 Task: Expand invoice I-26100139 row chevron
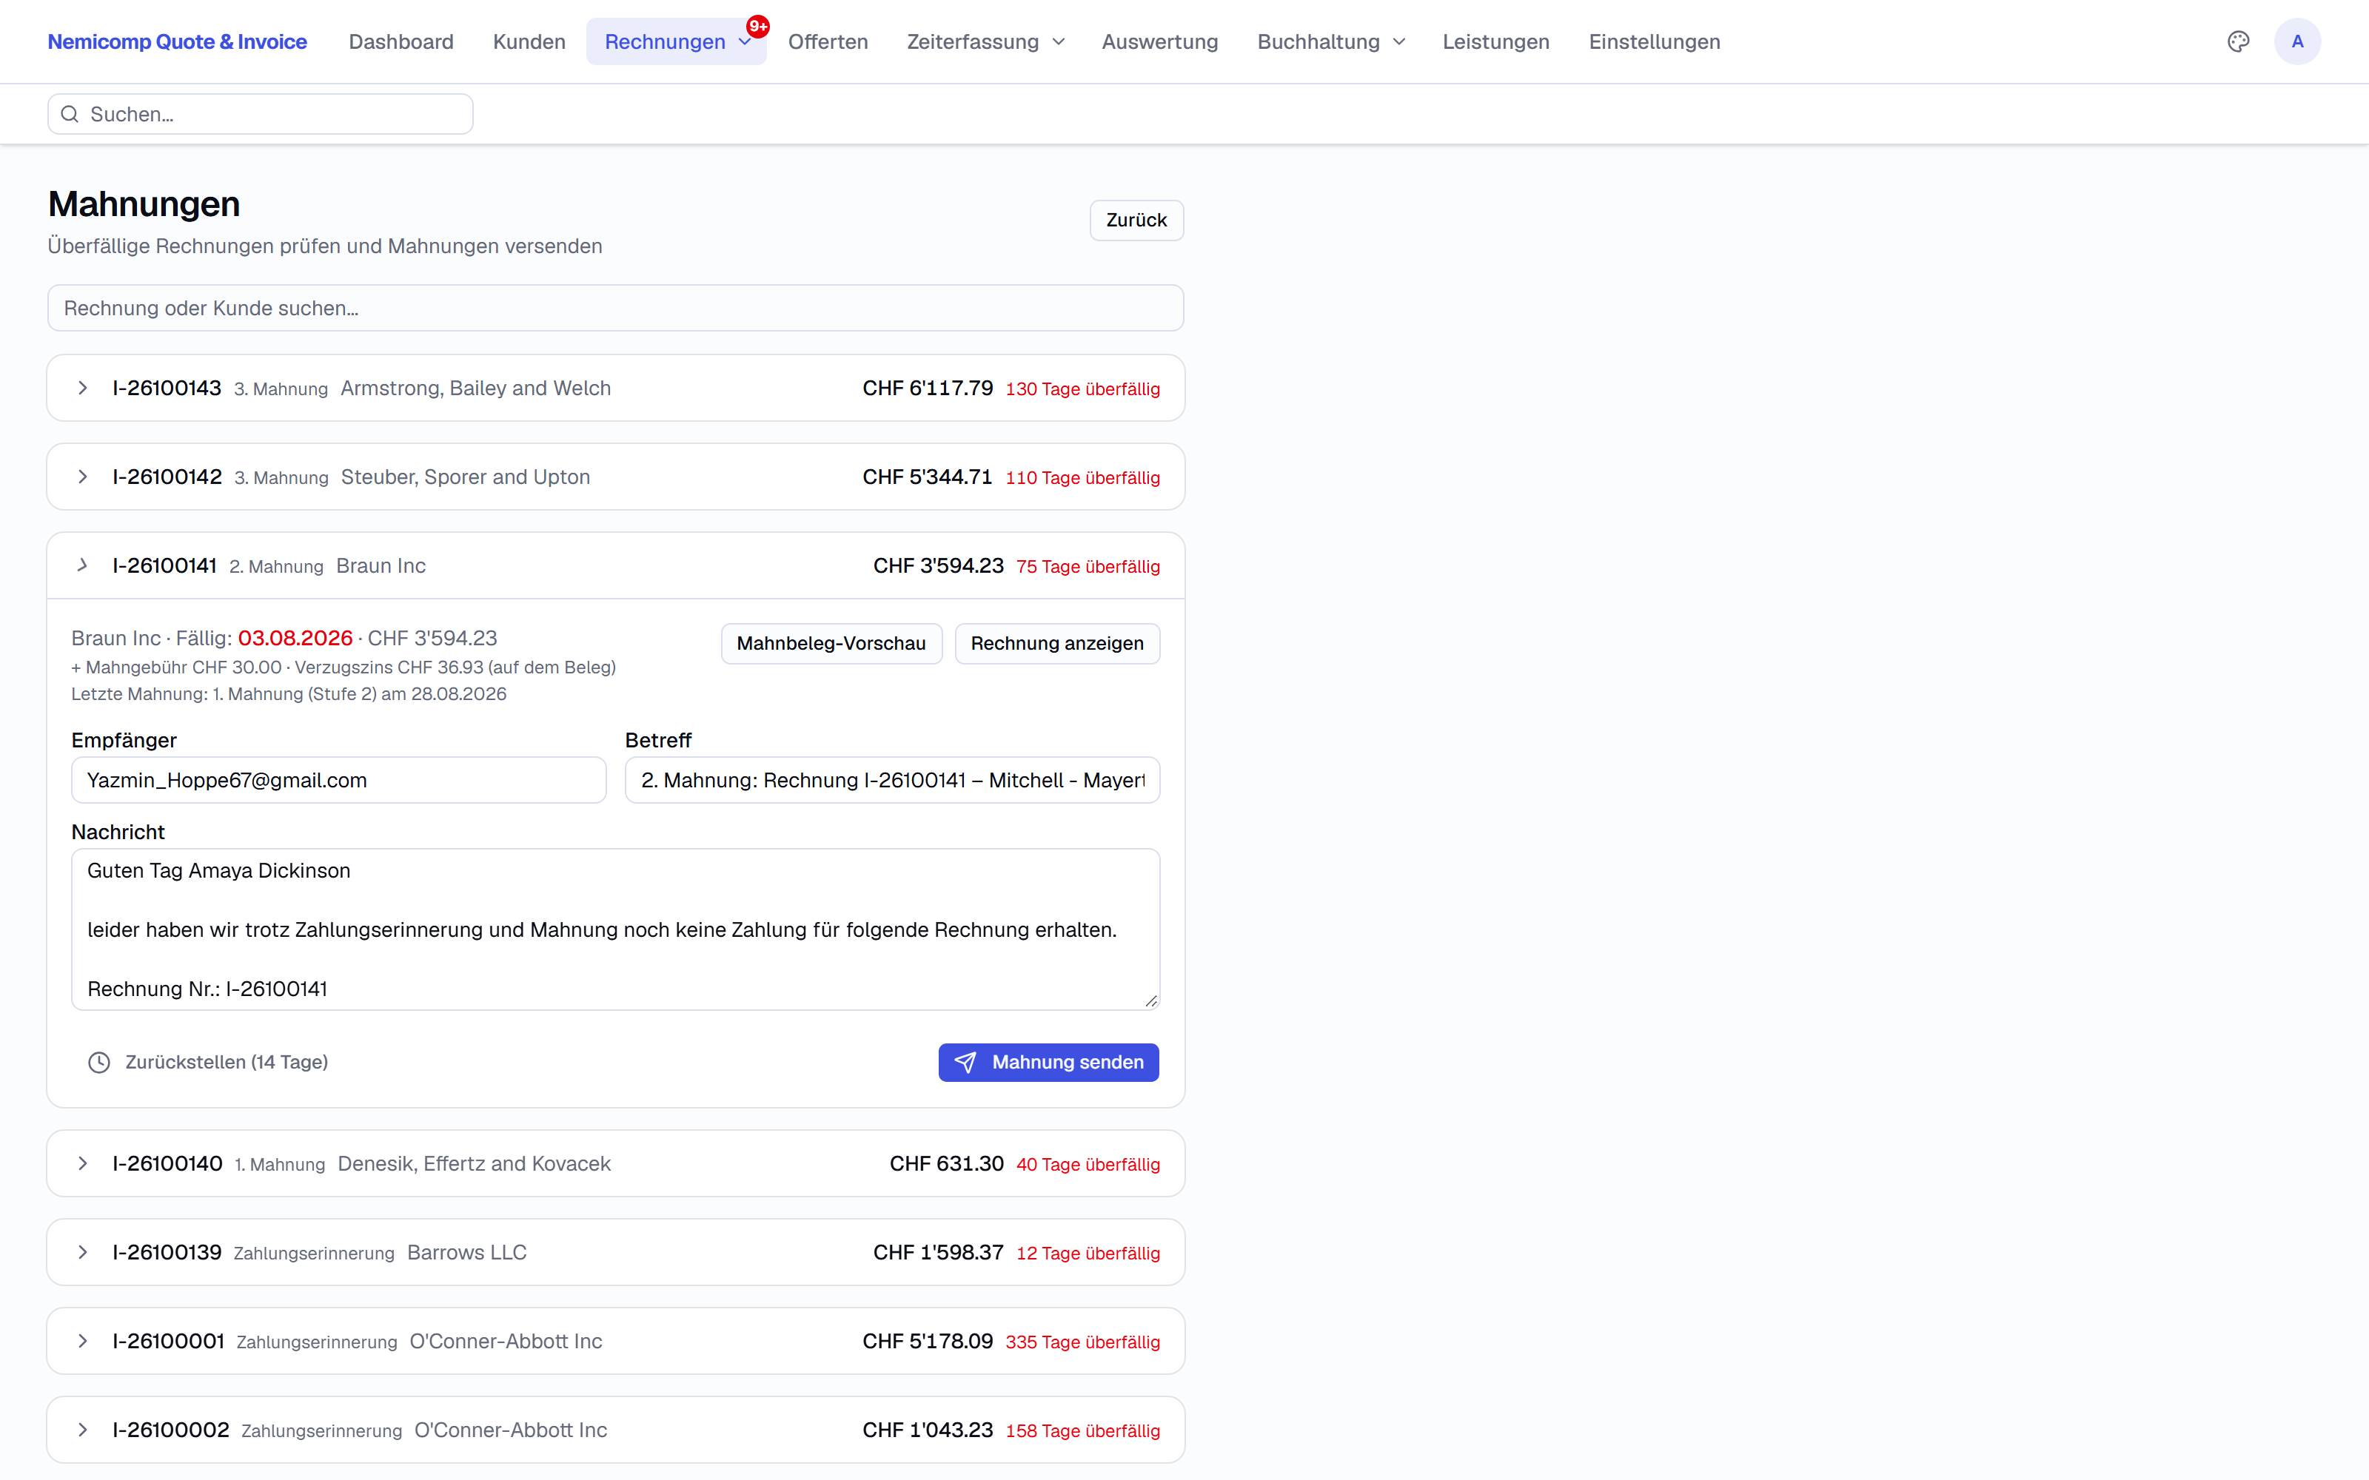83,1252
